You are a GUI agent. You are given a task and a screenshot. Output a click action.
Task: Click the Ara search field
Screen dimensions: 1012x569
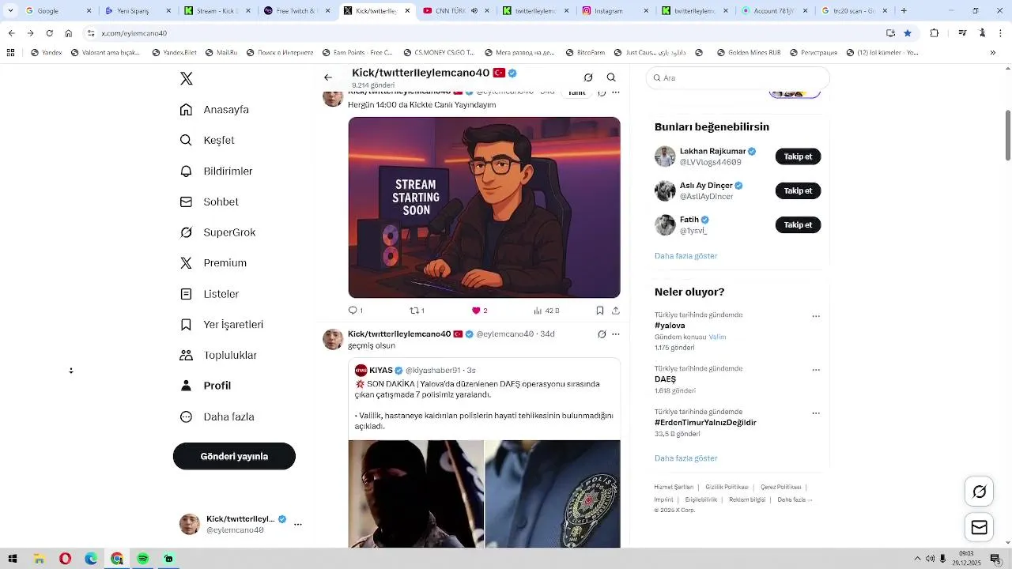(738, 77)
